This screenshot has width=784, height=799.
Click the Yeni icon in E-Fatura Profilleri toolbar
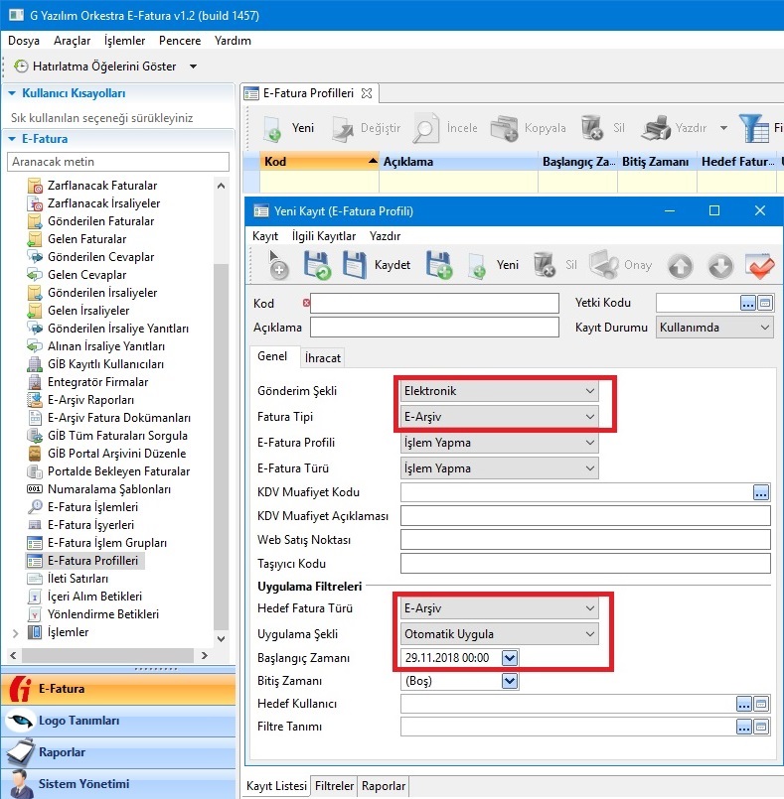click(272, 128)
